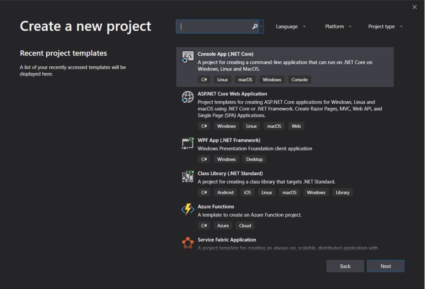Click the Console App description text
The image size is (425, 289).
285,66
